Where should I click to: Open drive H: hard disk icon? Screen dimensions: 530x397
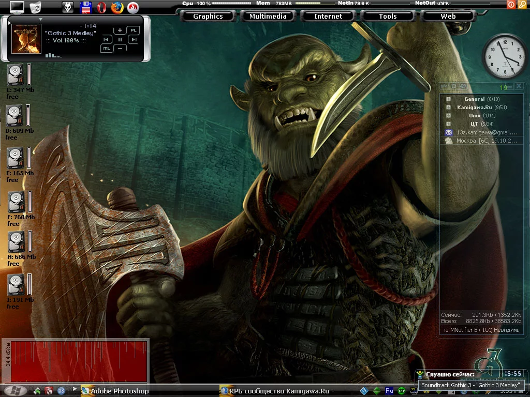click(x=16, y=241)
